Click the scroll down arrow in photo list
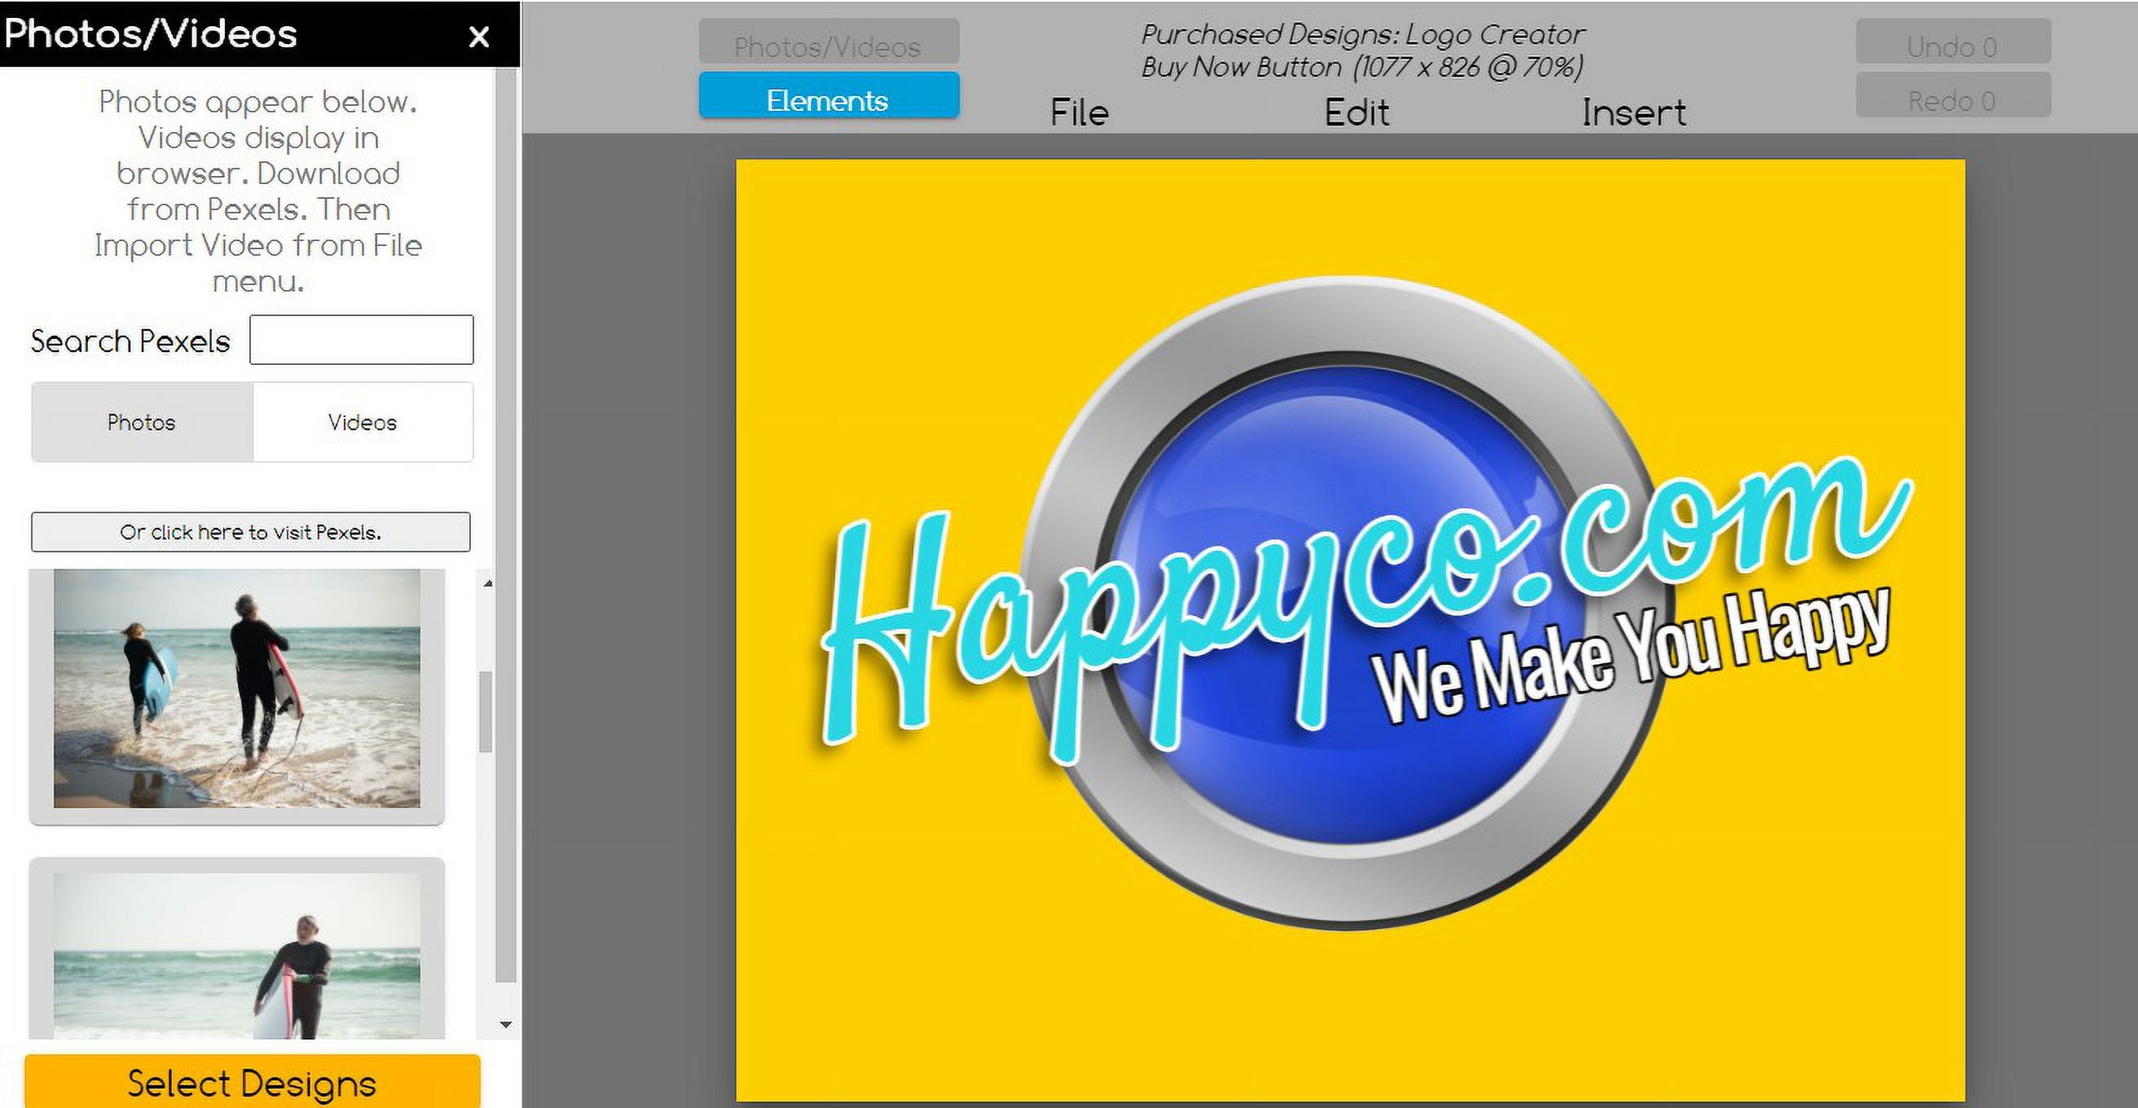The height and width of the screenshot is (1108, 2138). pyautogui.click(x=505, y=1024)
